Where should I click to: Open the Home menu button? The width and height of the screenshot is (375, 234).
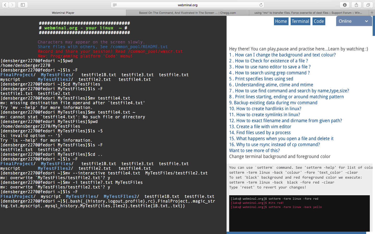tap(281, 21)
